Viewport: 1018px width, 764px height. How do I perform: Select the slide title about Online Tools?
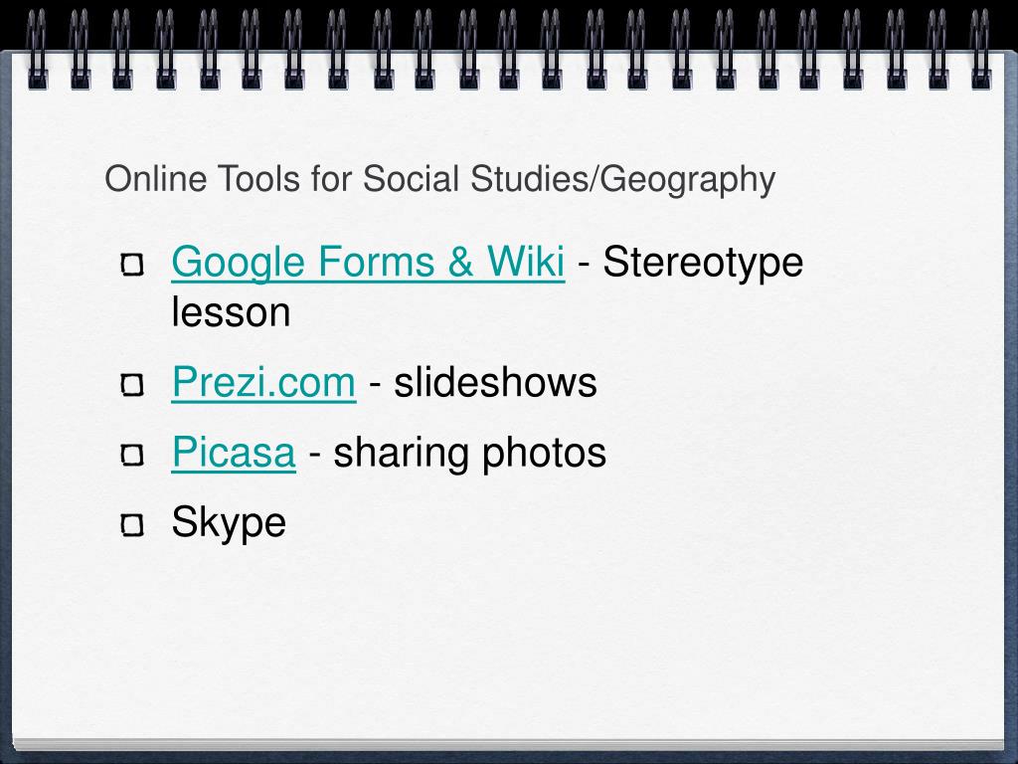[440, 180]
